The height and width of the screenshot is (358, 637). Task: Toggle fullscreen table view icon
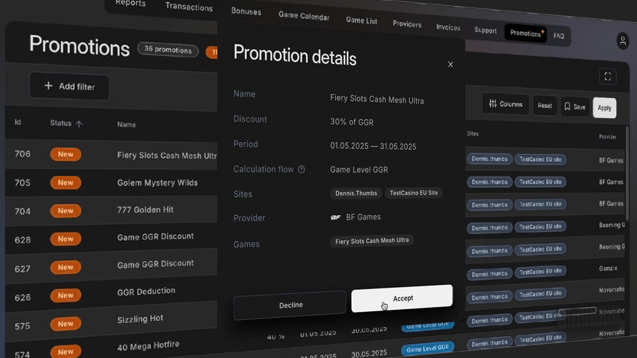(608, 77)
